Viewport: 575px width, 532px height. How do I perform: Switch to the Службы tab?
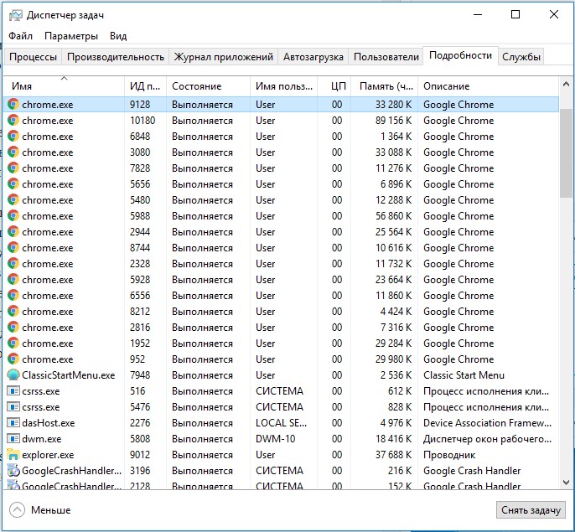coord(521,57)
